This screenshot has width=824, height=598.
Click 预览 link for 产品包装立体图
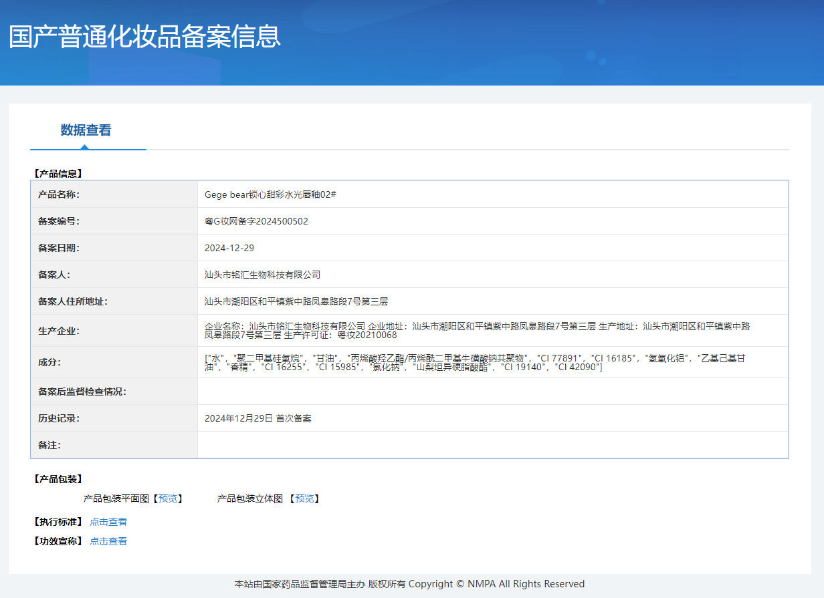pos(304,498)
